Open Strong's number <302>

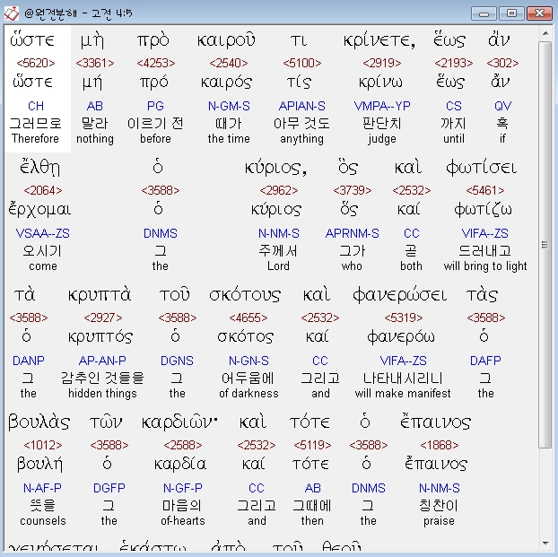[502, 63]
